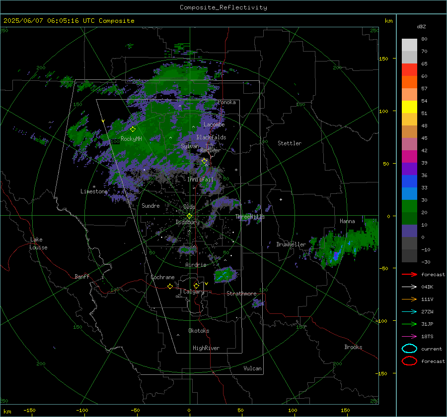The height and width of the screenshot is (417, 447).
Task: Click the cyan 'current' ellipse legend icon
Action: point(409,349)
